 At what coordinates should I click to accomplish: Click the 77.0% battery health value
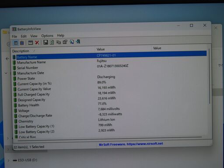pos(102,104)
